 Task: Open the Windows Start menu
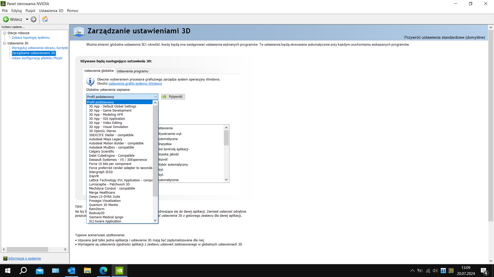(x=8, y=271)
